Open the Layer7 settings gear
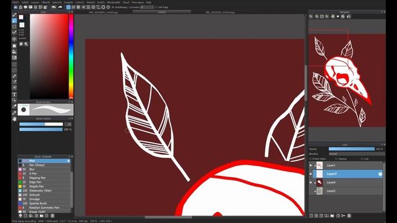The height and width of the screenshot is (223, 397). (380, 174)
